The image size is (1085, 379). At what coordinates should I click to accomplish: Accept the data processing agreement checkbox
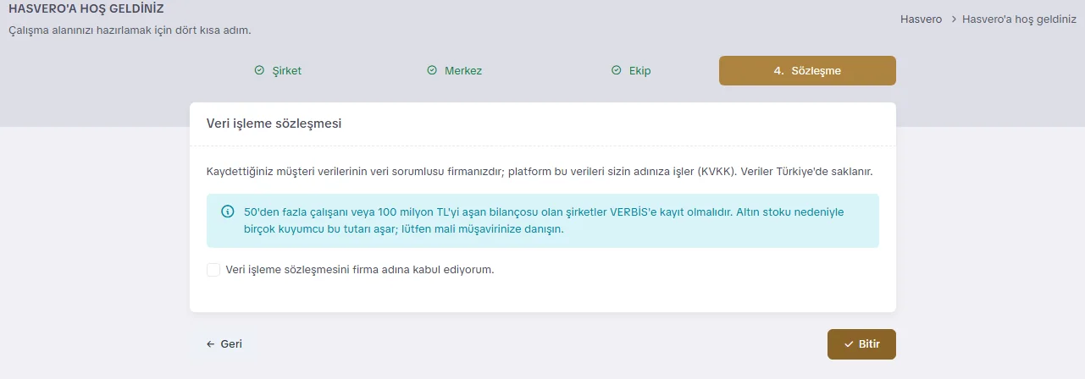[x=213, y=270]
